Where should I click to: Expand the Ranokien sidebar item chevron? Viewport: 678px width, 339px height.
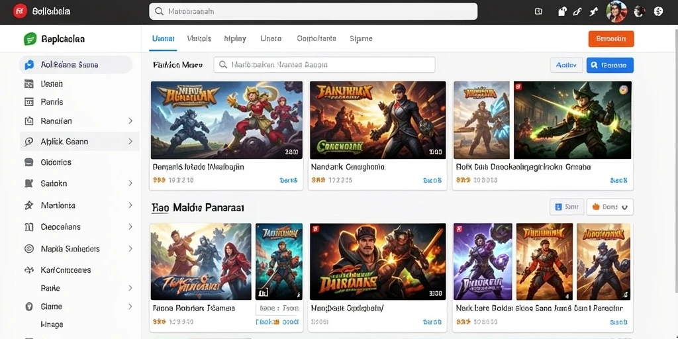(x=130, y=121)
